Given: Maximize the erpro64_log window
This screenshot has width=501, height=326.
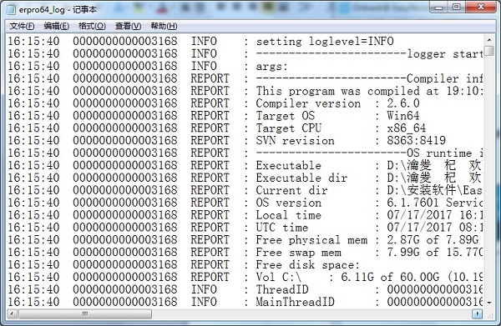Looking at the screenshot, I should [457, 7].
